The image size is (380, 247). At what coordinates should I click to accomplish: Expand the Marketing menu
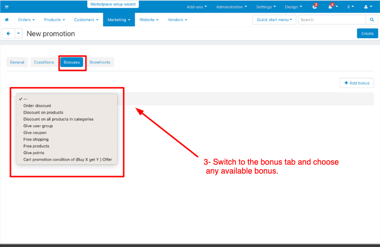[119, 20]
